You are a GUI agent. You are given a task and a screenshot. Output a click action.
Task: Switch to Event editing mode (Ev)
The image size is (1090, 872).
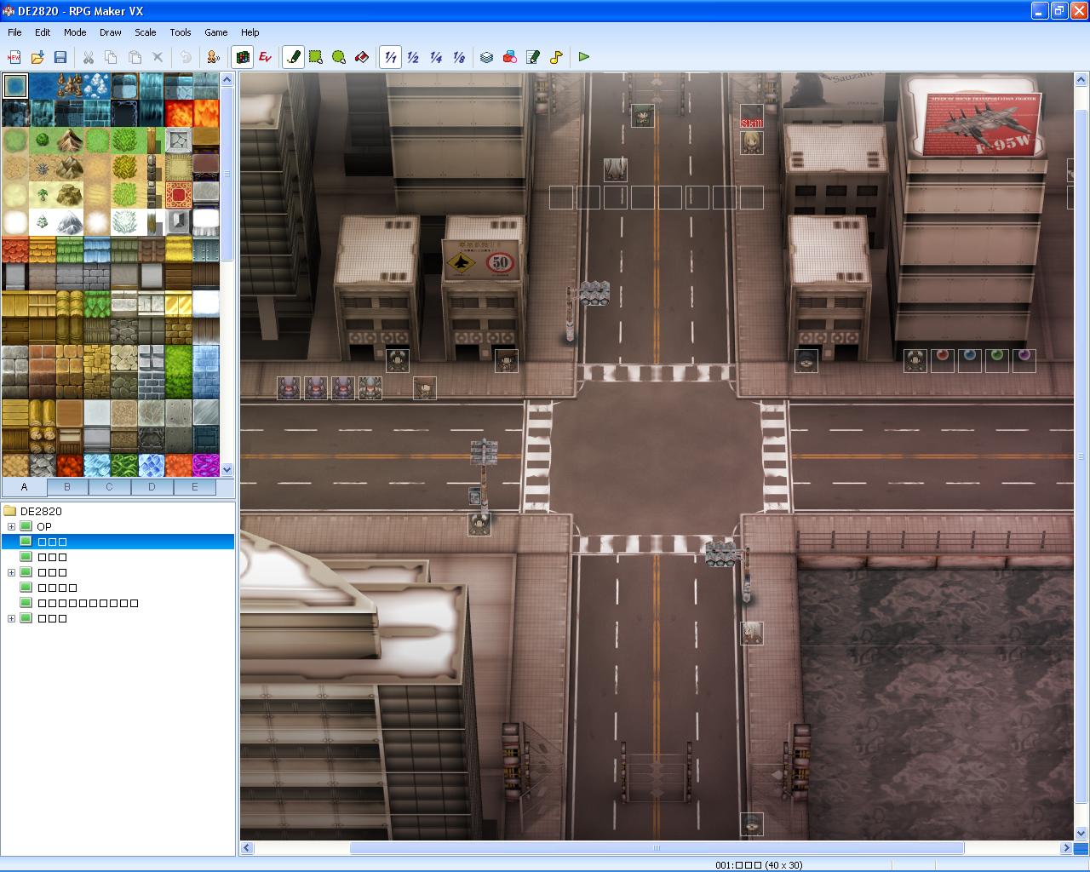265,57
